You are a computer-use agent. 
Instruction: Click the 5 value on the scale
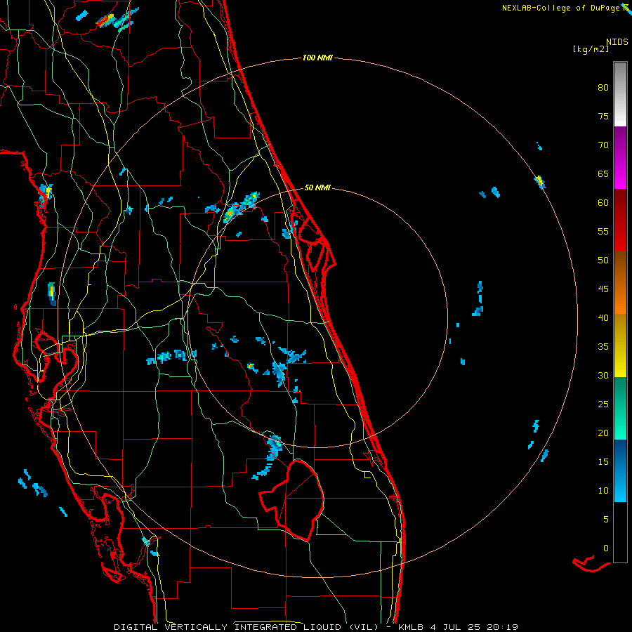point(606,520)
